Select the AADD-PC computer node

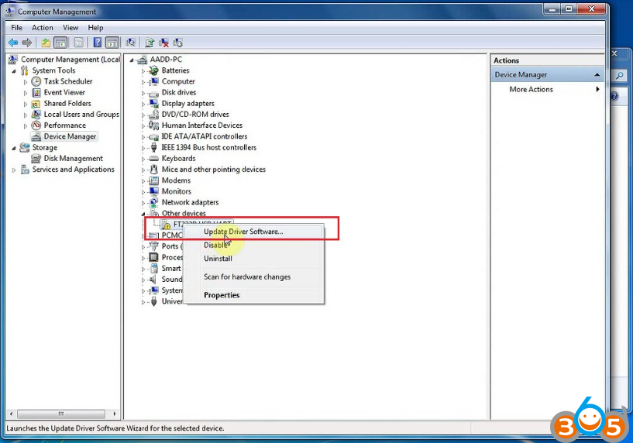[x=166, y=60]
